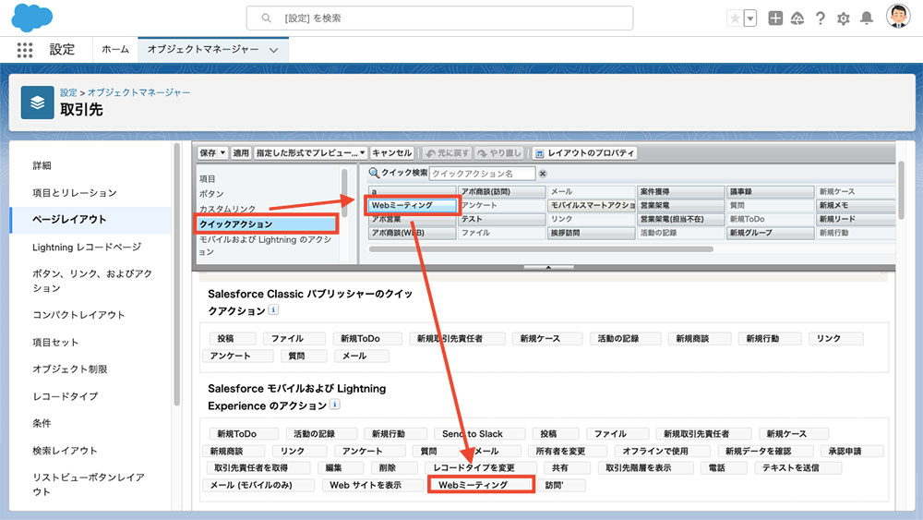Click the 取引先 object layers icon
Viewport: 923px width, 520px height.
[x=37, y=103]
